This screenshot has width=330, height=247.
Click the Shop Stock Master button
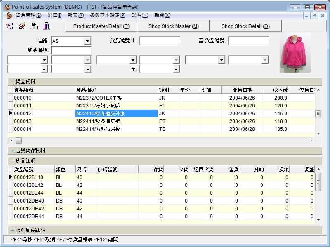click(x=173, y=26)
